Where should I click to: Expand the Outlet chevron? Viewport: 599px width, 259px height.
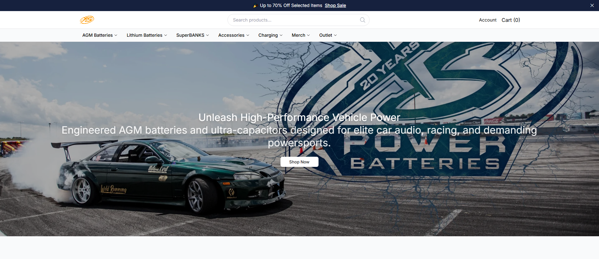[335, 35]
